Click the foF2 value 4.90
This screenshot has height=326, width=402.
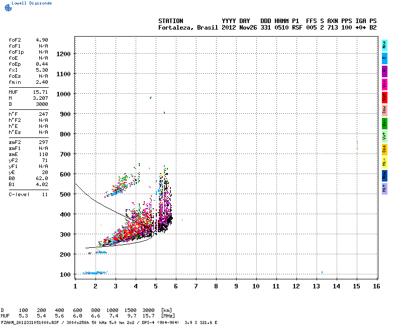point(42,40)
